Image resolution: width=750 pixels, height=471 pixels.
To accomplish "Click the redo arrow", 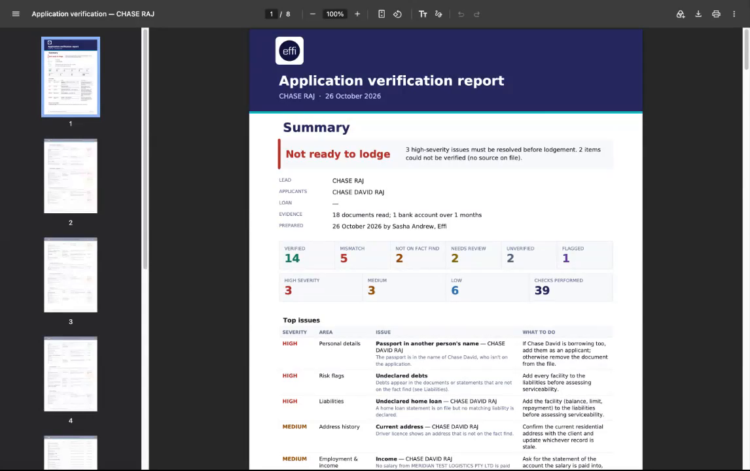I will [477, 14].
